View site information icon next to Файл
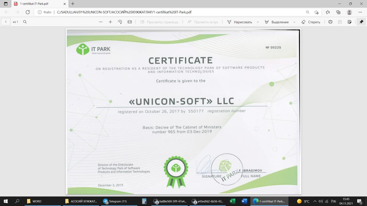The height and width of the screenshot is (206, 367). coord(40,12)
